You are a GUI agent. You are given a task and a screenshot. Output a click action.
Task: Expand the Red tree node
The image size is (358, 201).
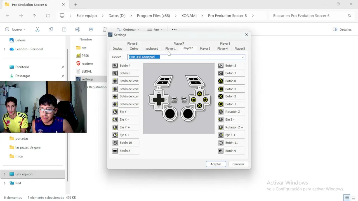point(4,183)
